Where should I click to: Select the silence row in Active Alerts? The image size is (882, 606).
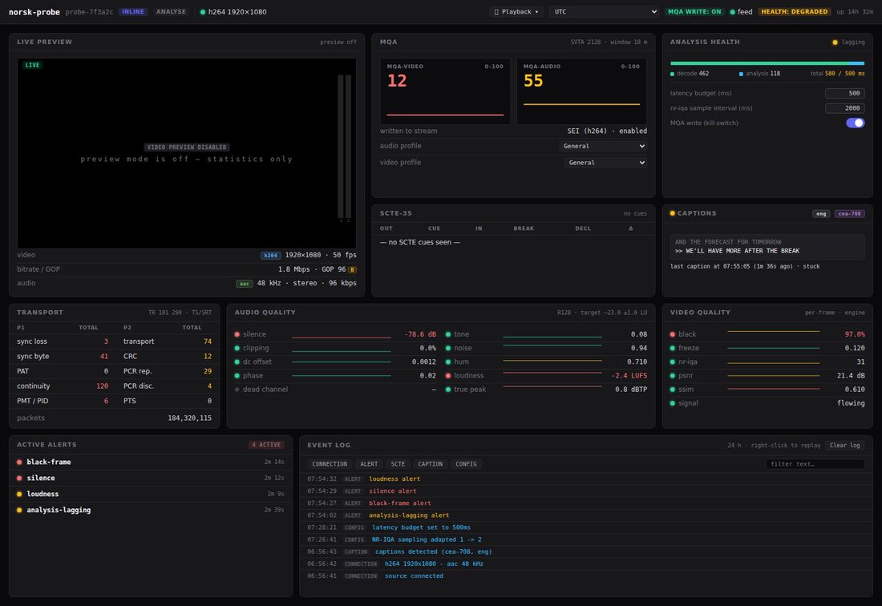[x=150, y=478]
